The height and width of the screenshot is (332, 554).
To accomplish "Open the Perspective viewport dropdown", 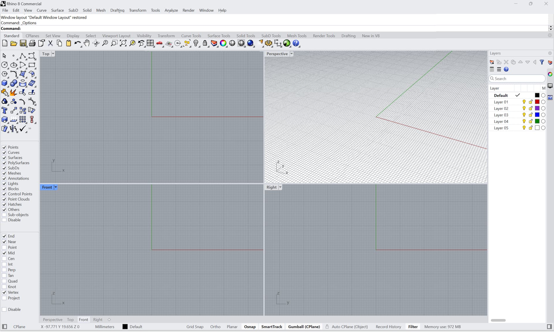I will pyautogui.click(x=291, y=54).
